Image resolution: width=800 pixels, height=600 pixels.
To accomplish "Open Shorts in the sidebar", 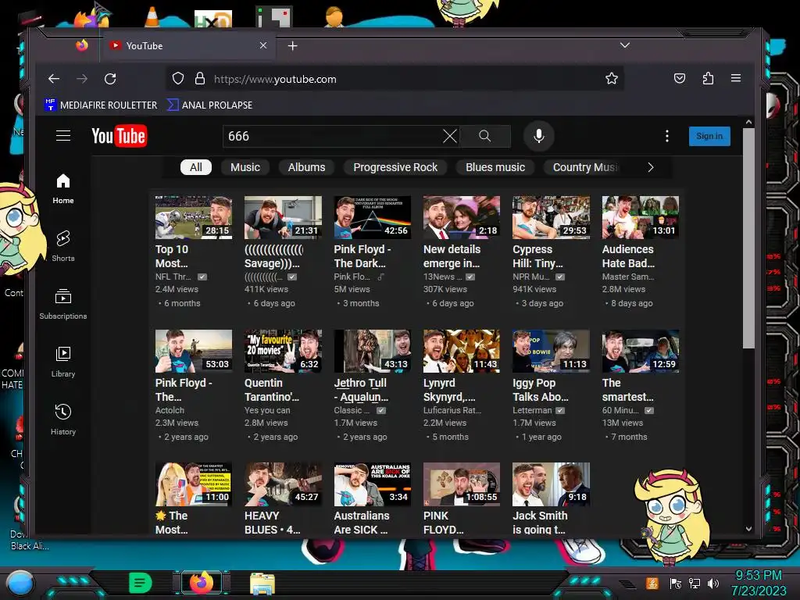I will pyautogui.click(x=63, y=246).
